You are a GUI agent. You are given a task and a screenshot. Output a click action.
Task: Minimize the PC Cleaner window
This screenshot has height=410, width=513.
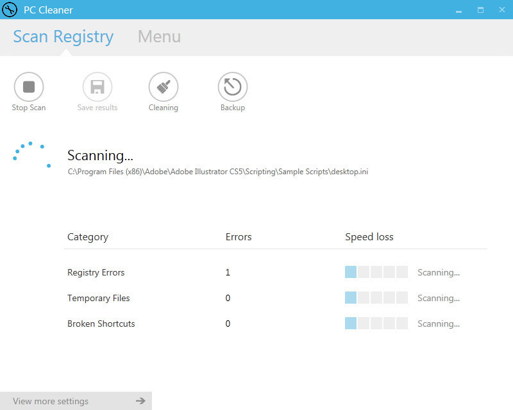458,10
